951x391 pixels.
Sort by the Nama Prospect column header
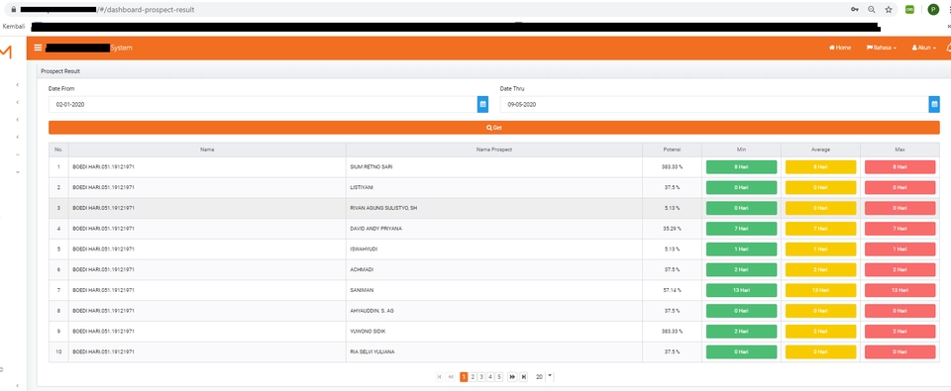[494, 149]
